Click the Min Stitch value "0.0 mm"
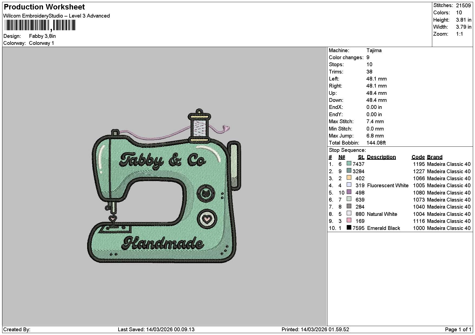The height and width of the screenshot is (335, 475). click(375, 129)
